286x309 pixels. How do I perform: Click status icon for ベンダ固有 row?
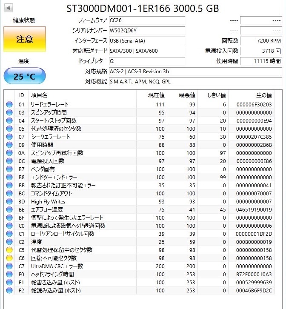tap(9, 169)
